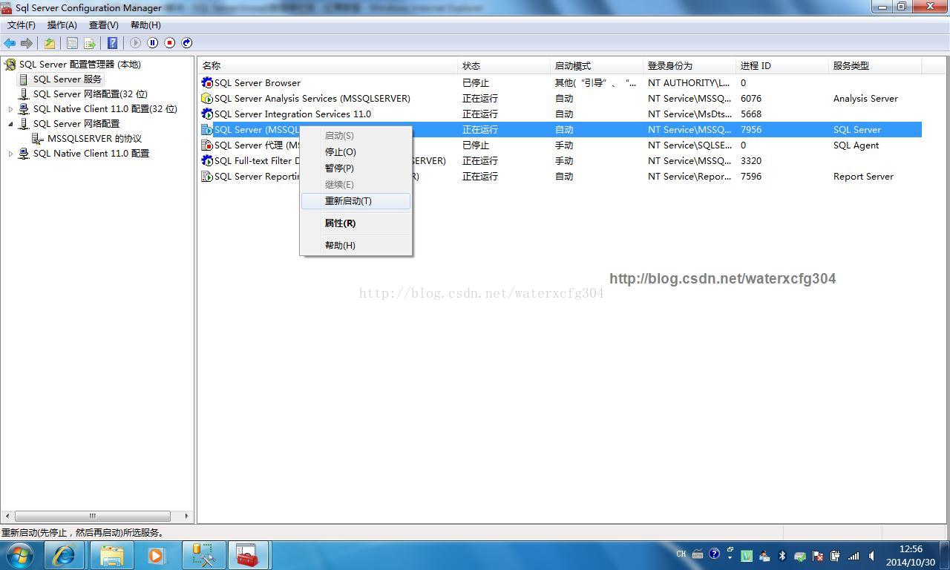This screenshot has height=570, width=950.
Task: Open the 操作(A) menu
Action: click(62, 25)
